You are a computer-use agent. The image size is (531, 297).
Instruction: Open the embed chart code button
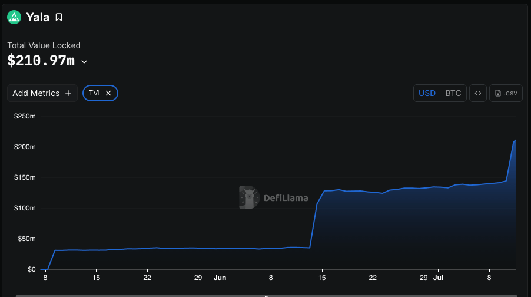click(478, 93)
